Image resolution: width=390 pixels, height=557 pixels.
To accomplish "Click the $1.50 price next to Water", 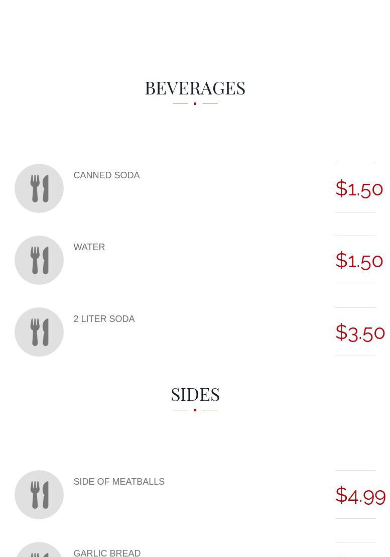I will [x=359, y=261].
